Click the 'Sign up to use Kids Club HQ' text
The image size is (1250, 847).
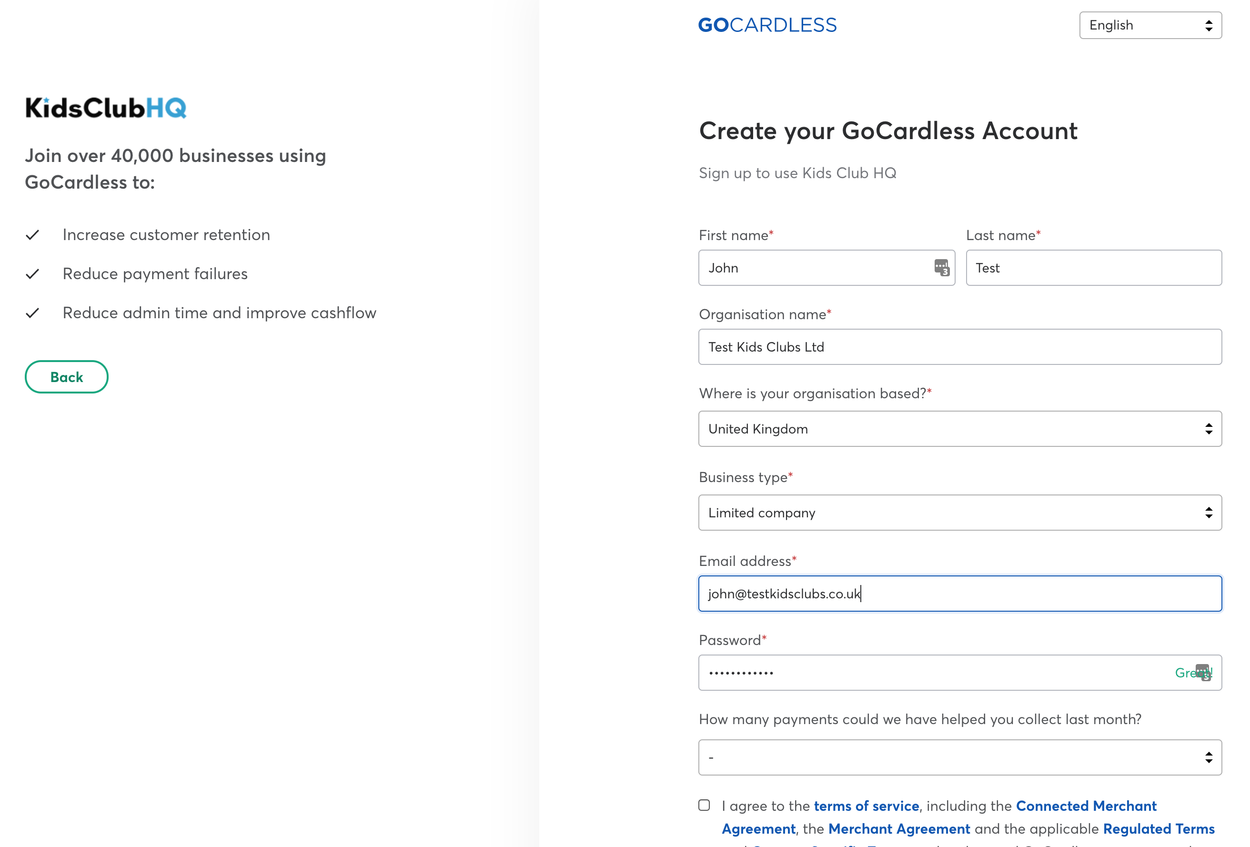click(x=797, y=173)
